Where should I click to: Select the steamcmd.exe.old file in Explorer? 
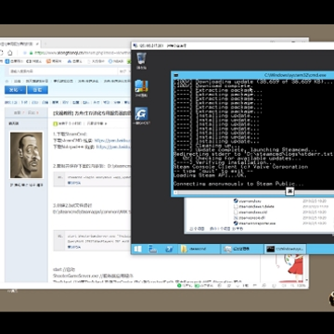250,212
